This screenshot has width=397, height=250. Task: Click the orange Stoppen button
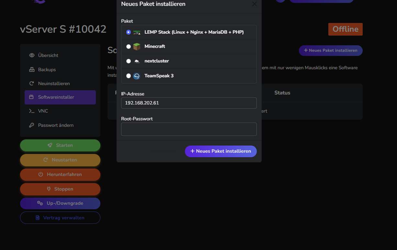pyautogui.click(x=60, y=189)
